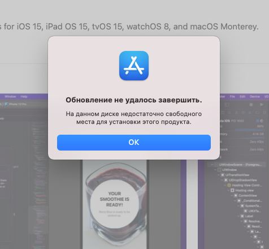
Task: Click the smoothie glass preview image
Action: tap(115, 204)
